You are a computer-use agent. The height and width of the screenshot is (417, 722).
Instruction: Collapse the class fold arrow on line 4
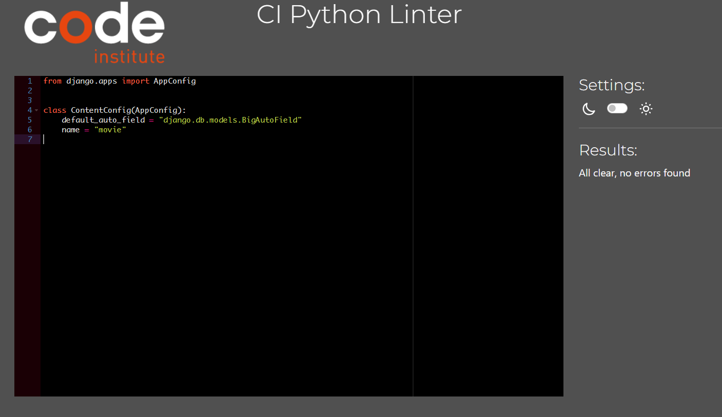tap(36, 110)
